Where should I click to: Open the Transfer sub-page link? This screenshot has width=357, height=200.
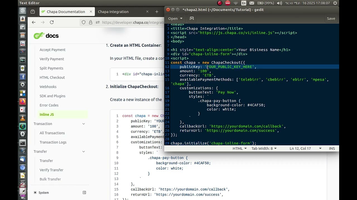click(x=46, y=161)
